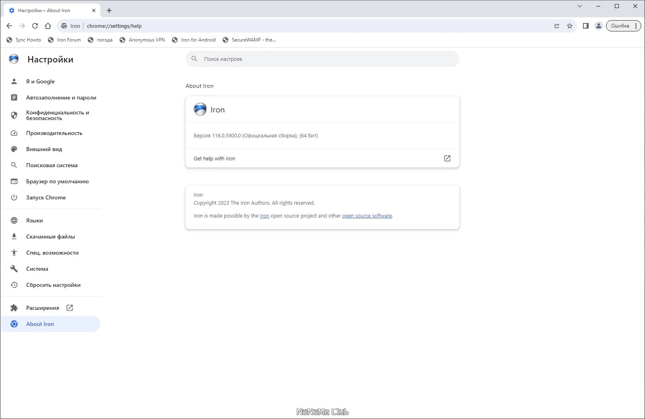Reload the page with the refresh icon
Image resolution: width=645 pixels, height=419 pixels.
tap(35, 26)
